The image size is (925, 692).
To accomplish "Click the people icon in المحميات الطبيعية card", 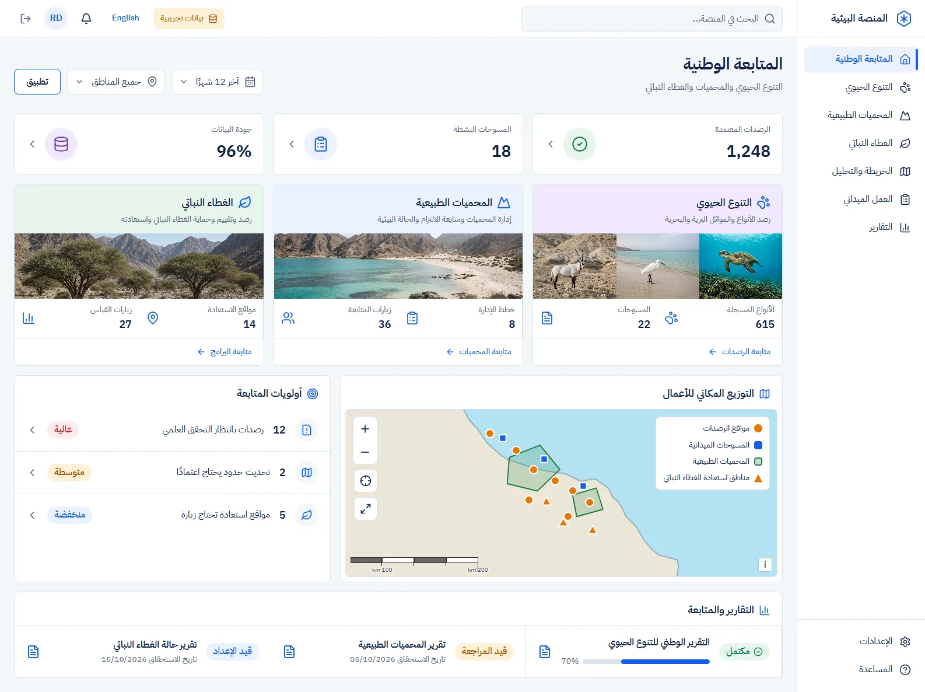I will click(x=288, y=318).
